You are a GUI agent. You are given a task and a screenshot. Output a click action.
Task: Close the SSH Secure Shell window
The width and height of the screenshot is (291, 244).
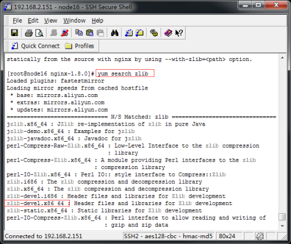(x=276, y=5)
